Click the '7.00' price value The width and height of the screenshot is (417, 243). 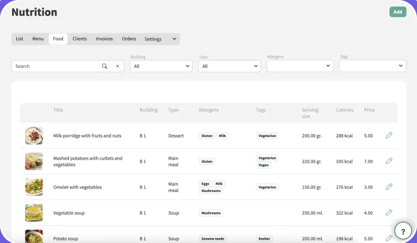click(368, 162)
